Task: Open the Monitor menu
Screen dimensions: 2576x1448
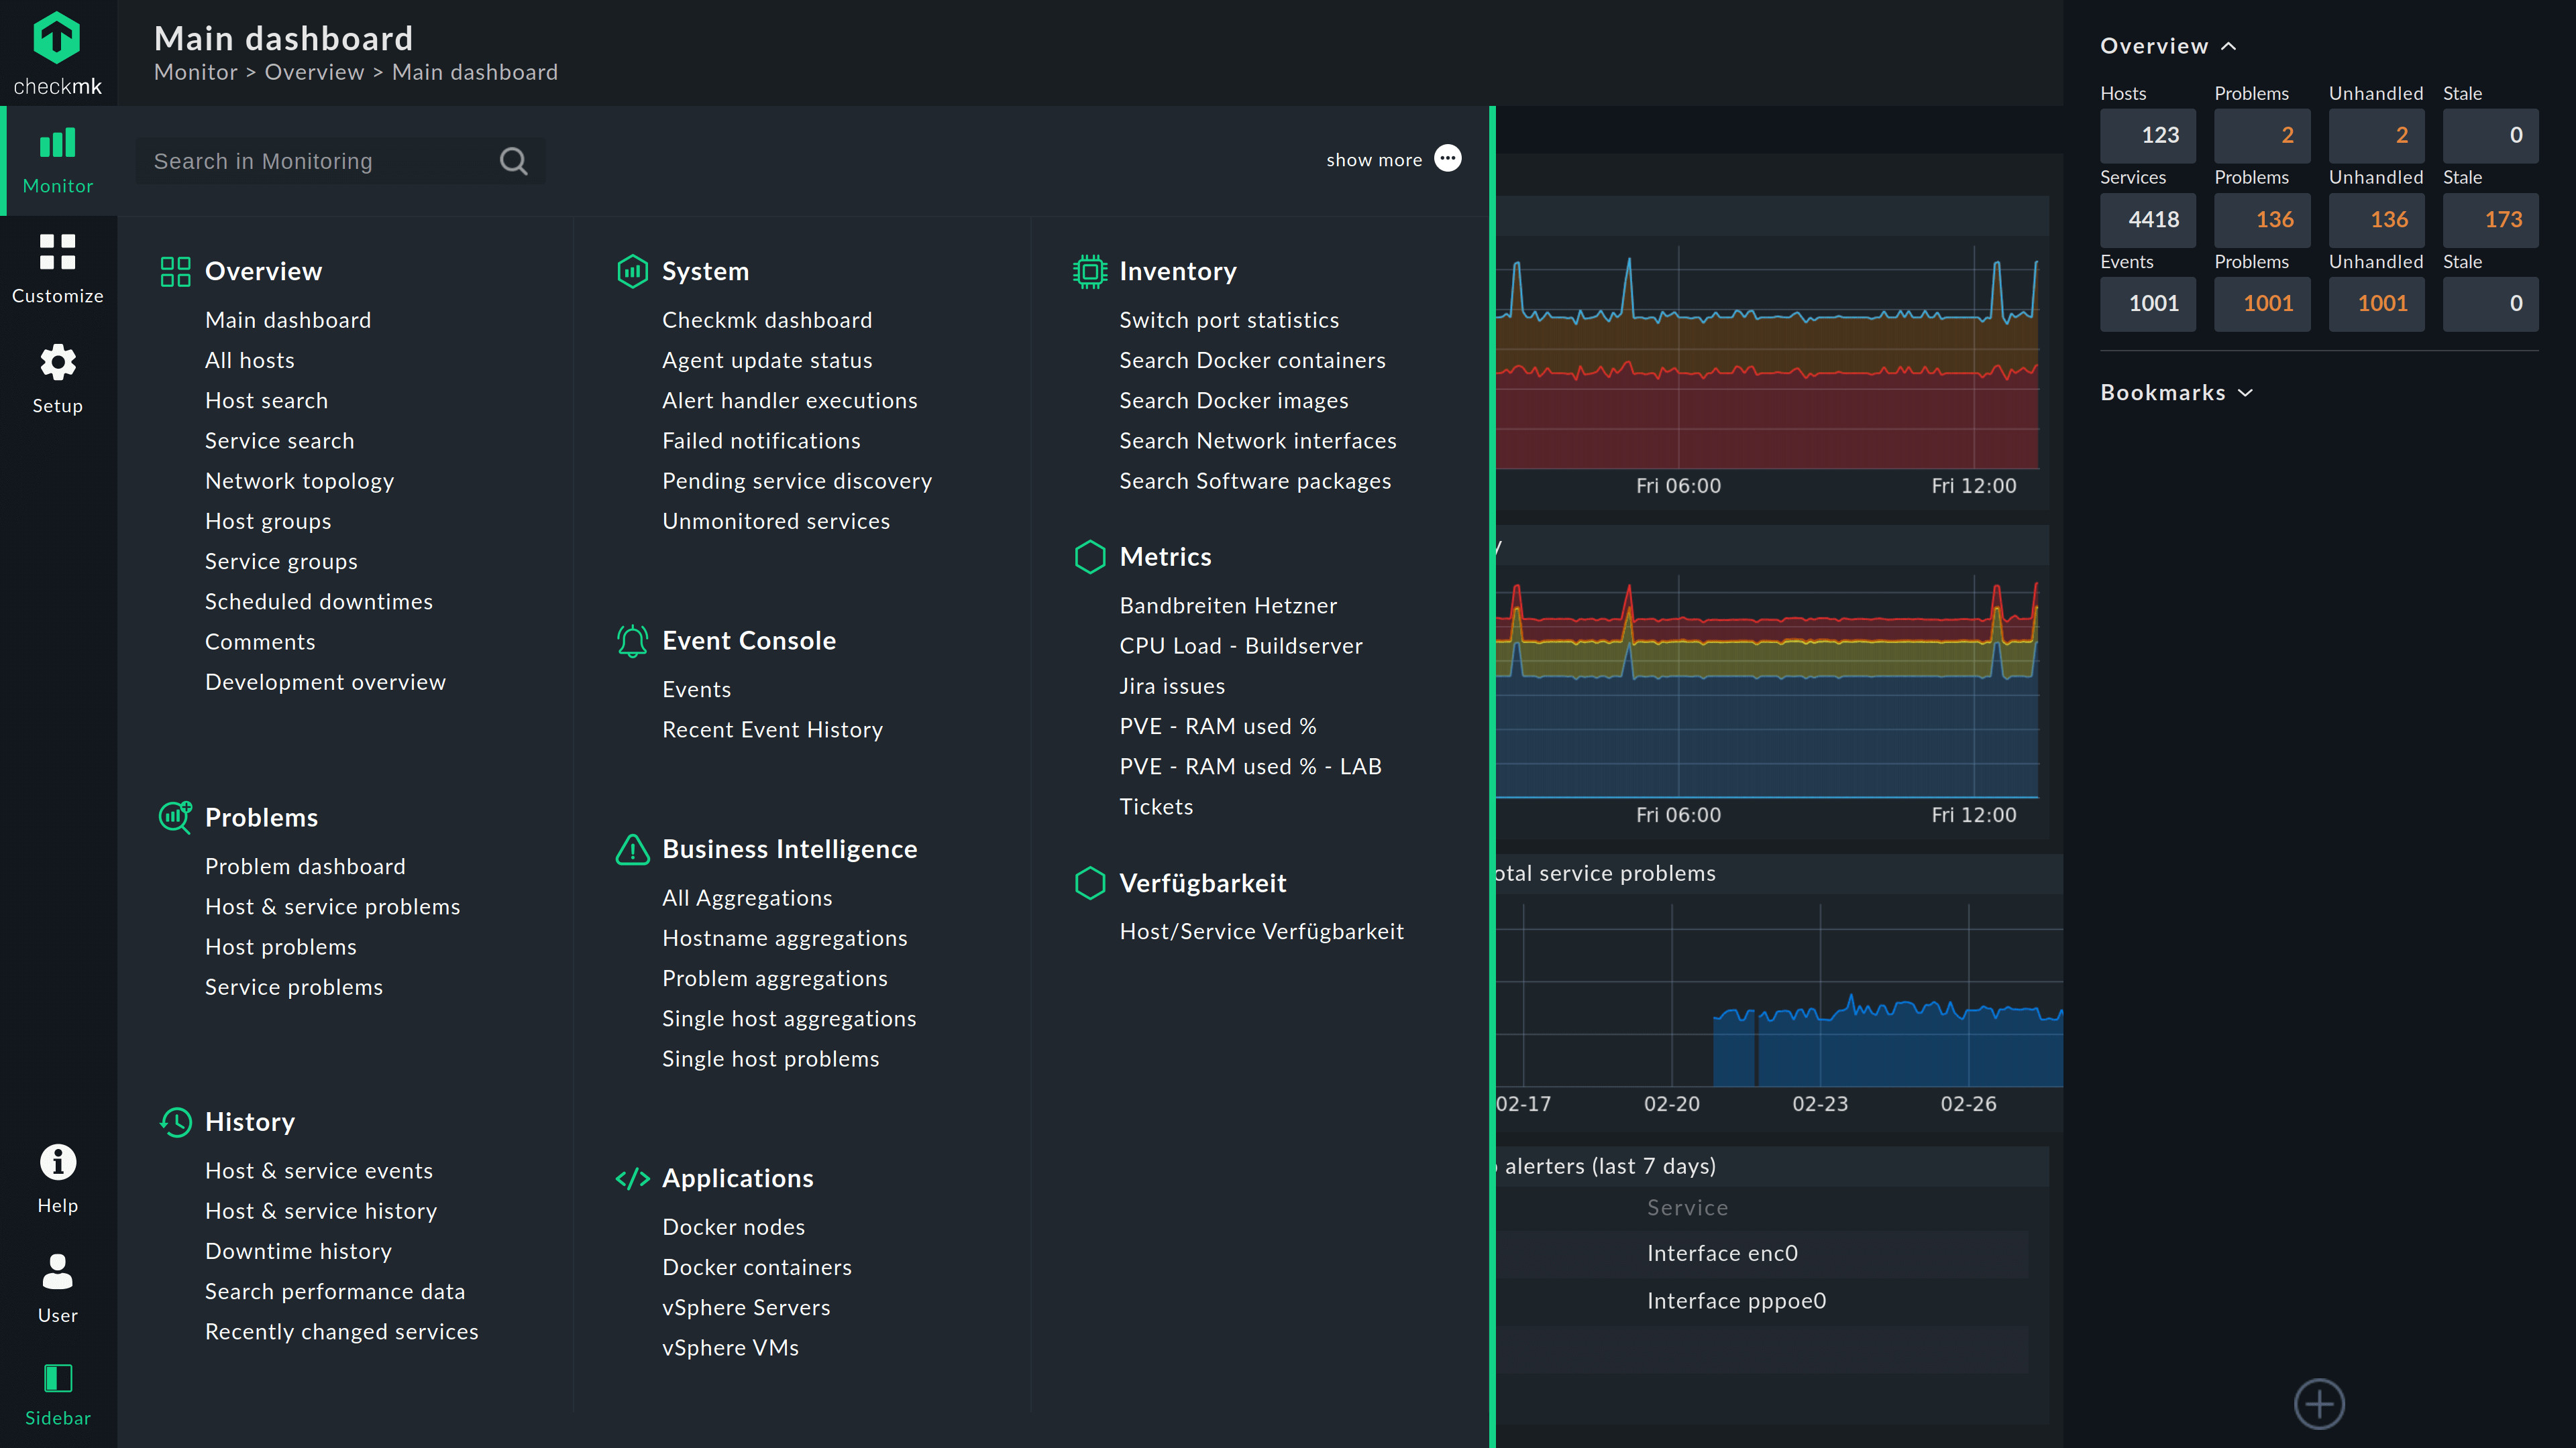Action: click(x=57, y=160)
